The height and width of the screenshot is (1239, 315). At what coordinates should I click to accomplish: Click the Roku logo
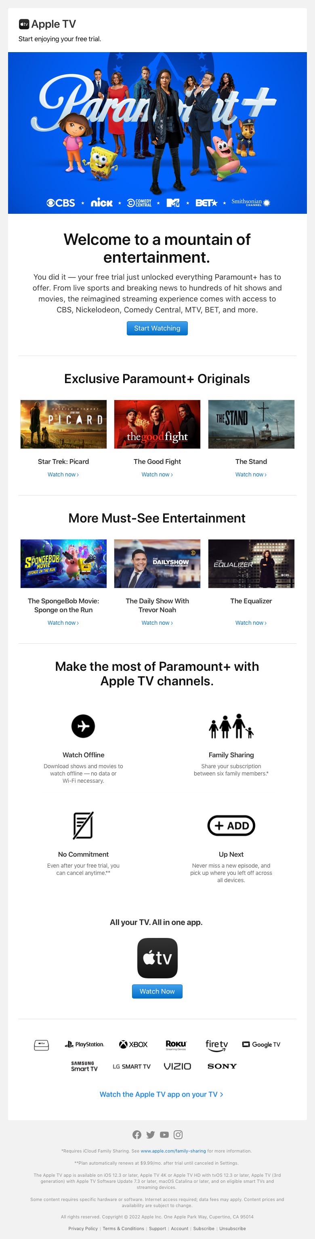pos(176,1045)
